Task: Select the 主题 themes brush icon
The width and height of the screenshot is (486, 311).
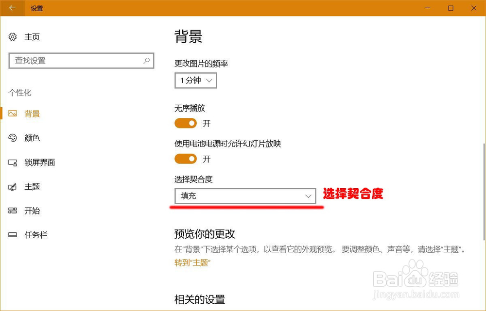Action: click(x=13, y=186)
